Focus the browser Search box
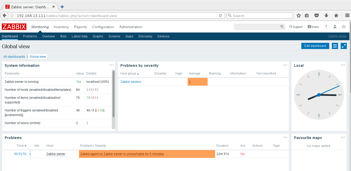This screenshot has width=351, height=171. click(260, 16)
